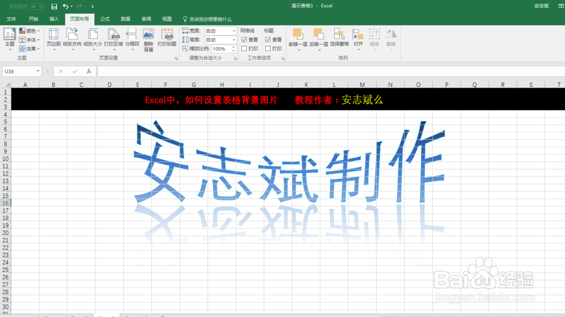This screenshot has width=565, height=317.
Task: Toggle headings Print (打印) checkbox
Action: (x=268, y=48)
